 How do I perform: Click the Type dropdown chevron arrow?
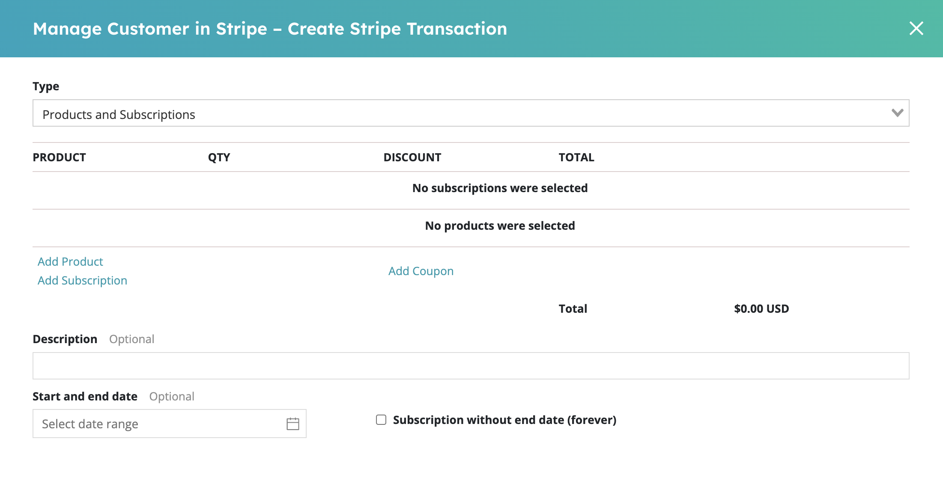pos(897,113)
